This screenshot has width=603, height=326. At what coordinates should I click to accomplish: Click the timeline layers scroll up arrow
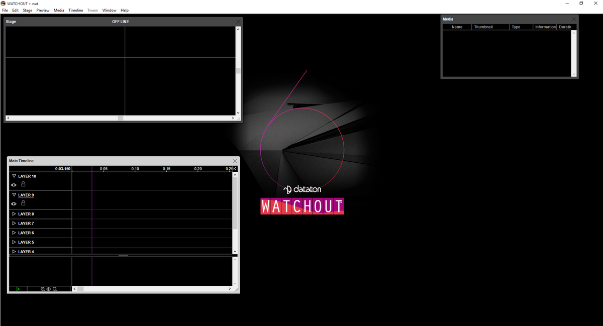235,175
